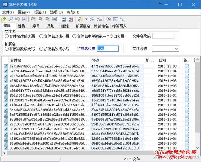
Task: Click the magnifier search icon
Action: click(x=11, y=19)
